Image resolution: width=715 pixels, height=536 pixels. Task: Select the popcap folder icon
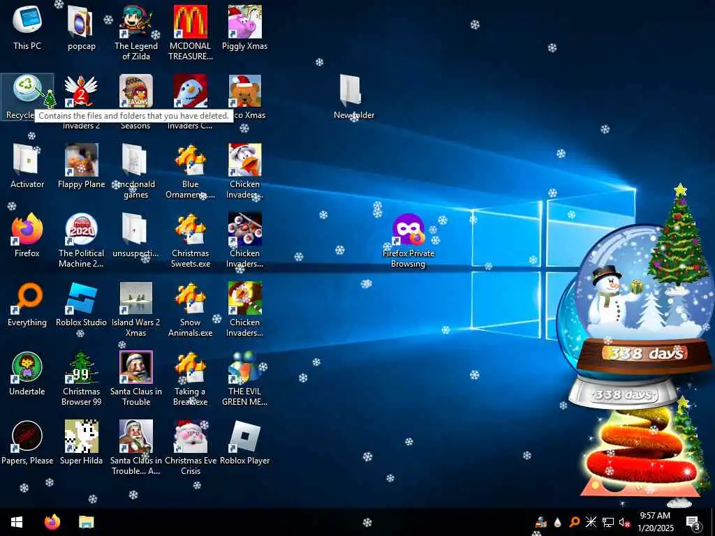coord(81,27)
